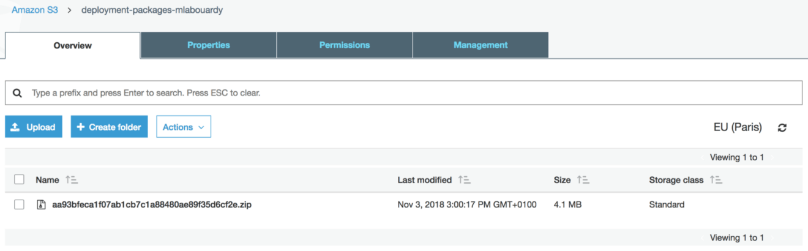
Task: Click the Amazon S3 breadcrumb link
Action: [35, 10]
